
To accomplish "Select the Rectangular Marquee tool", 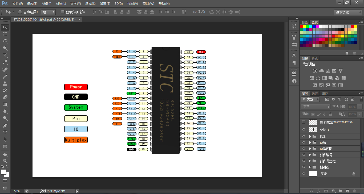I will (x=5, y=34).
